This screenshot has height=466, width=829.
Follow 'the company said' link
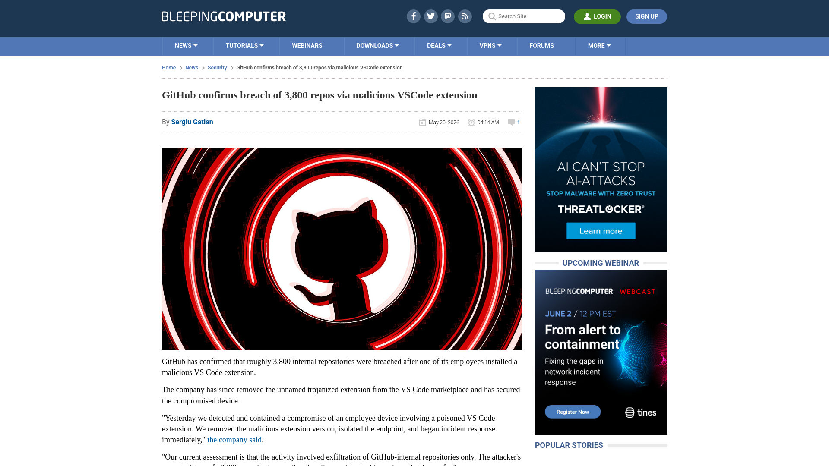point(234,440)
